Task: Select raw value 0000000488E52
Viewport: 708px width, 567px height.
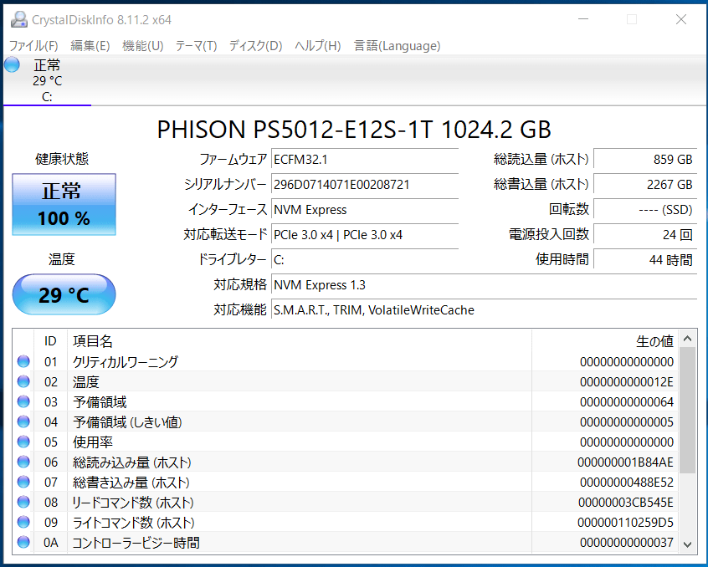Action: pos(626,483)
